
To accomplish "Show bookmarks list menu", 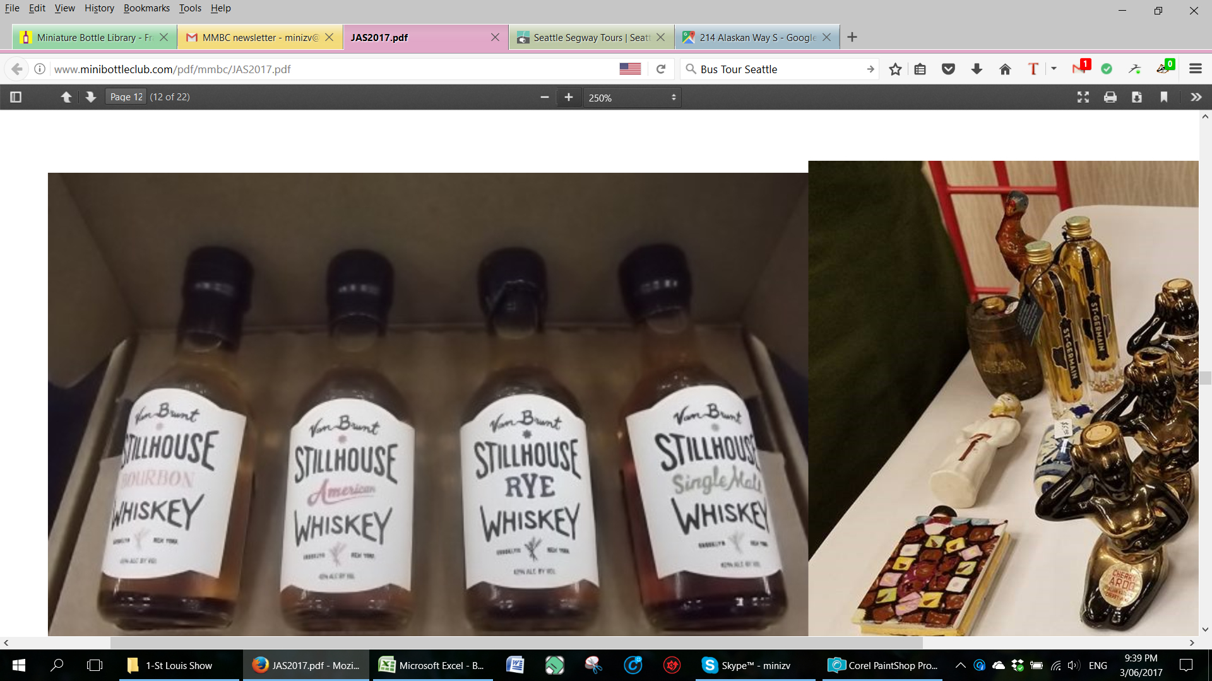I will pos(920,69).
